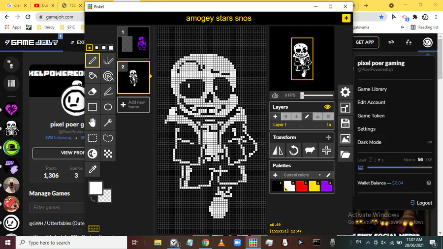The width and height of the screenshot is (443, 249).
Task: Select the Move hand tool
Action: (x=93, y=123)
